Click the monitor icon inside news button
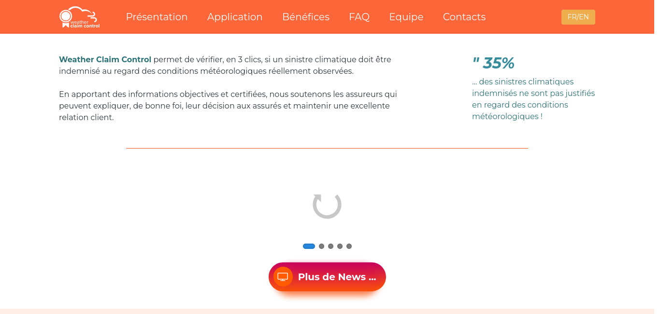 [283, 277]
